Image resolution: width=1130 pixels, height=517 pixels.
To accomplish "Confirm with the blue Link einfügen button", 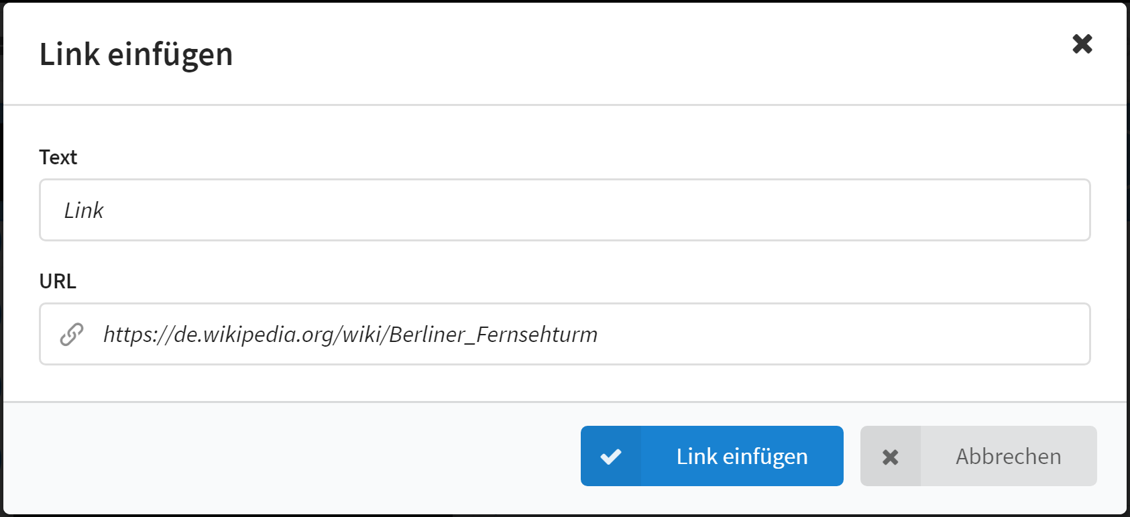I will point(712,456).
